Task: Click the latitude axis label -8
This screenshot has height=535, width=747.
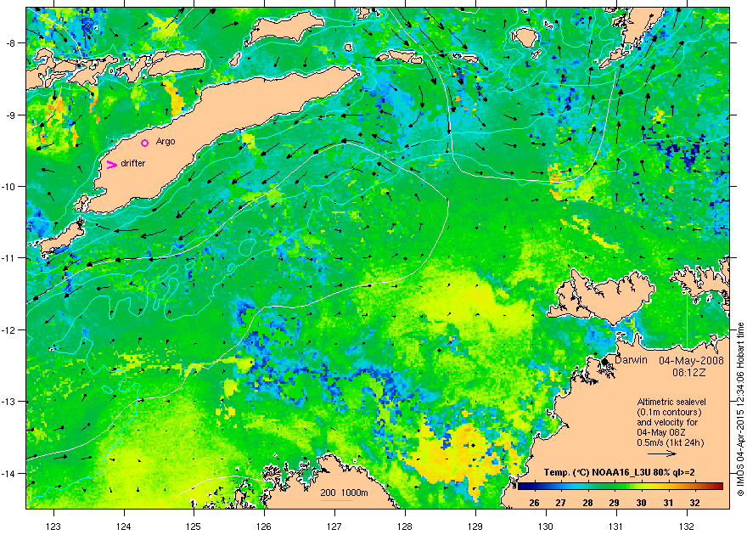Action: coord(10,42)
